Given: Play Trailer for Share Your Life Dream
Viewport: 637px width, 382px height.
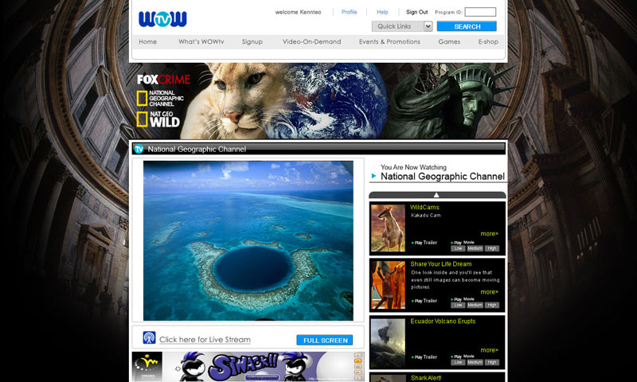Looking at the screenshot, I should tap(424, 301).
